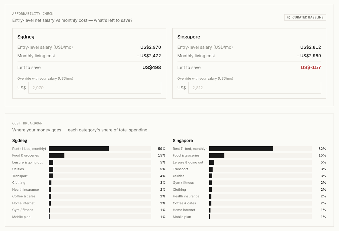Viewport: 339px width, 231px height.
Task: Click Sydney Monthly living cost label
Action: pos(36,56)
